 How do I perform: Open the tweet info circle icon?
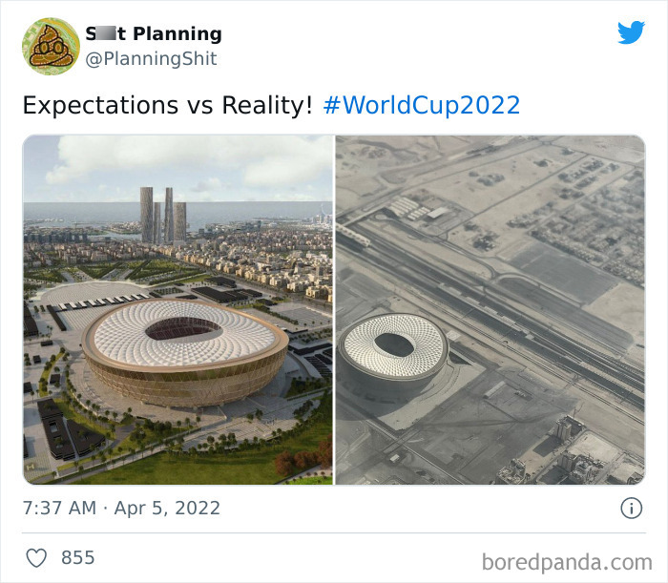pos(631,508)
